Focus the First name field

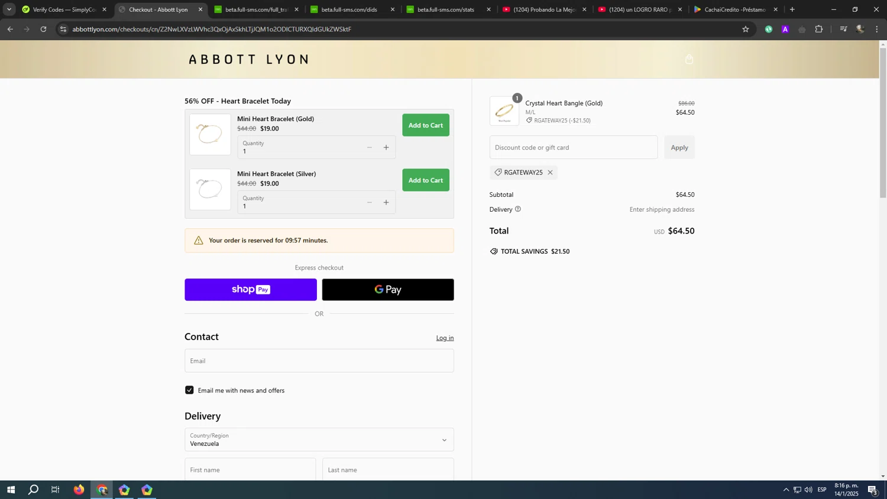(250, 469)
